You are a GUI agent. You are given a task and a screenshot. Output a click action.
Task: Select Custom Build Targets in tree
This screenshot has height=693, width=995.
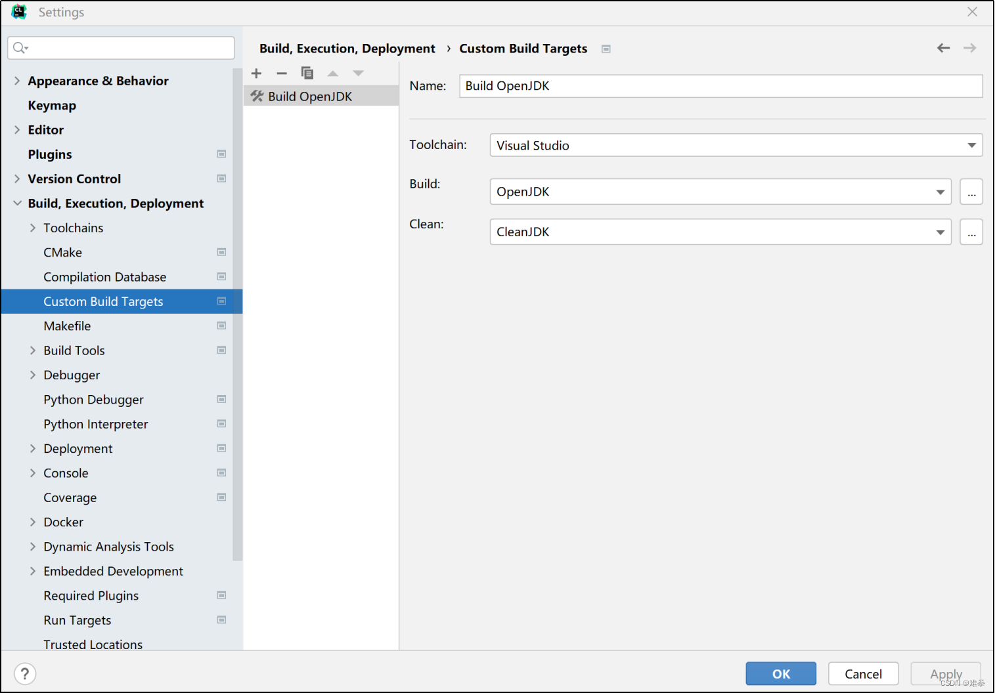122,302
